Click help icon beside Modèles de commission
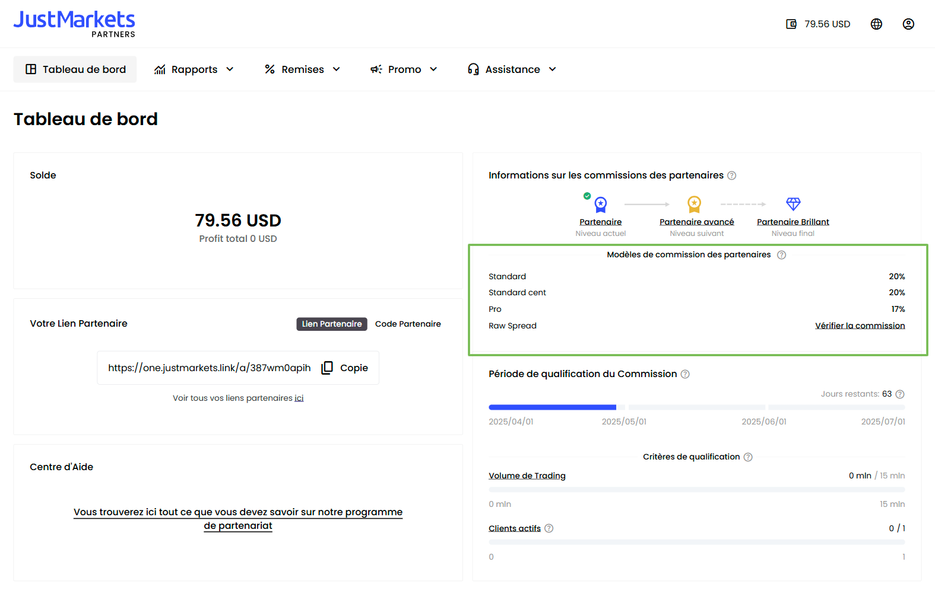 click(x=781, y=255)
